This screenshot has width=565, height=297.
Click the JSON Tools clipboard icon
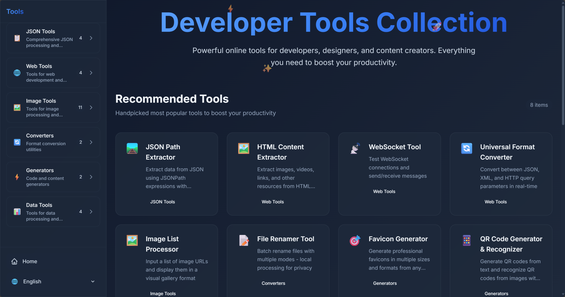tap(17, 38)
